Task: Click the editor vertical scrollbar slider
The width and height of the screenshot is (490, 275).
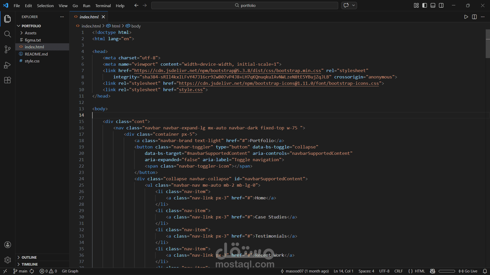Action: click(488, 44)
